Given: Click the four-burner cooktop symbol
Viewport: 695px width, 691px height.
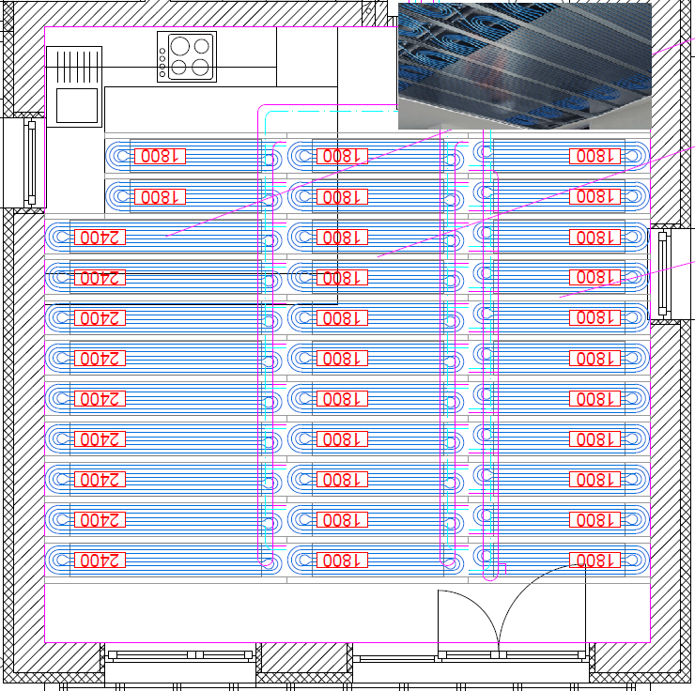Looking at the screenshot, I should click(x=192, y=56).
